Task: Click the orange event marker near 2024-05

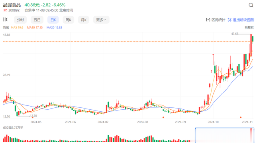Action: 33,117
